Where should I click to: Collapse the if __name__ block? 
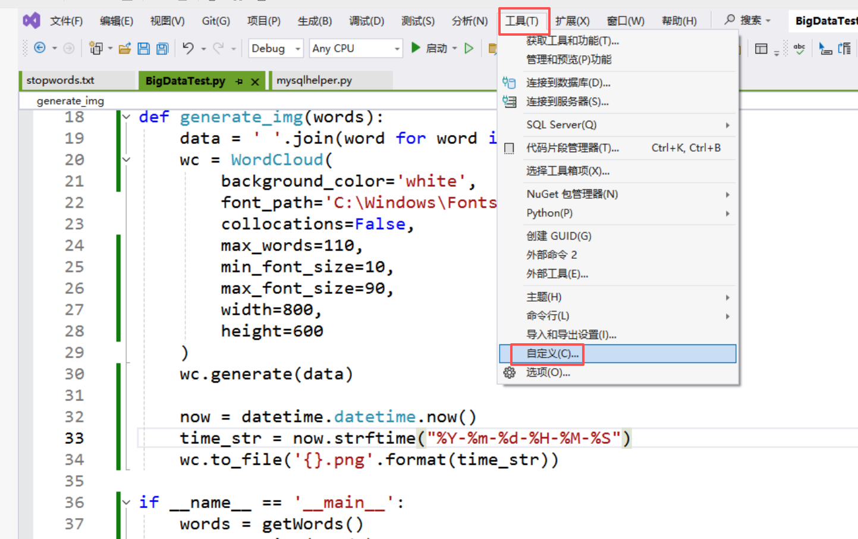tap(126, 502)
